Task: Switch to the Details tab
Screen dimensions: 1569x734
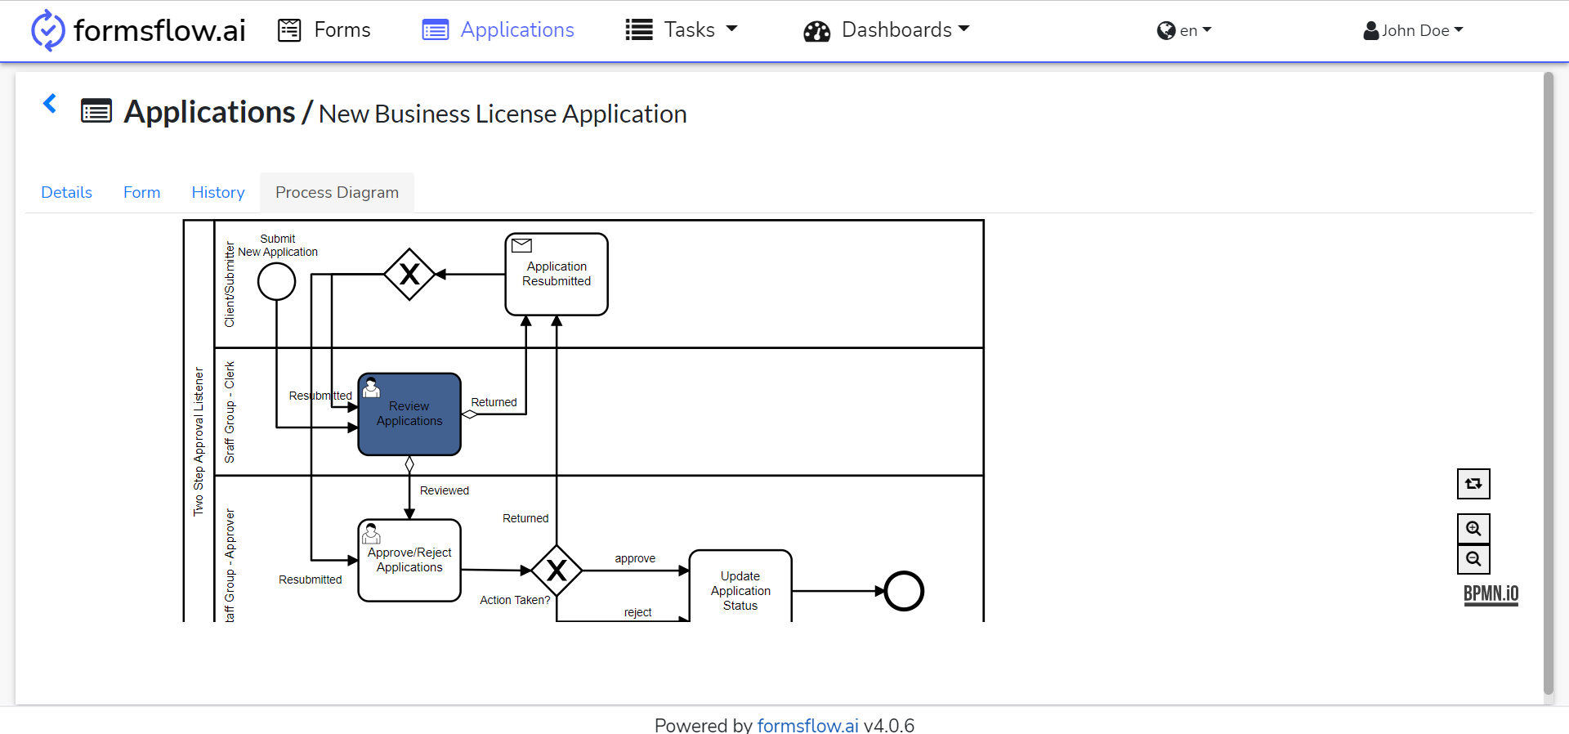Action: tap(67, 192)
